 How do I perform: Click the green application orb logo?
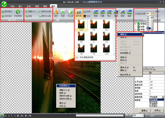(4, 4)
